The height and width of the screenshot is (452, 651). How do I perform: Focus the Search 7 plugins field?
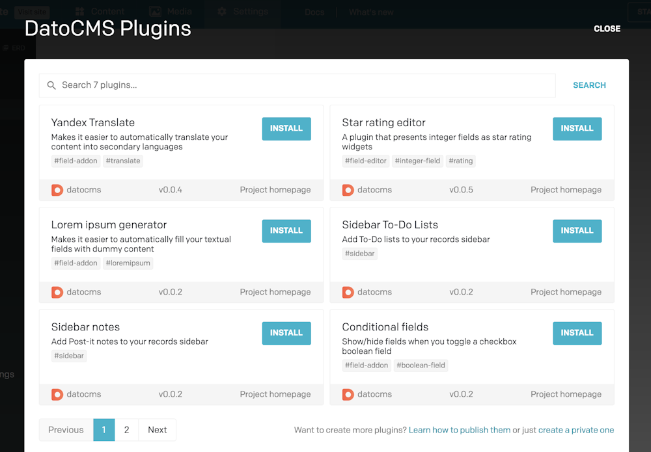click(x=298, y=85)
